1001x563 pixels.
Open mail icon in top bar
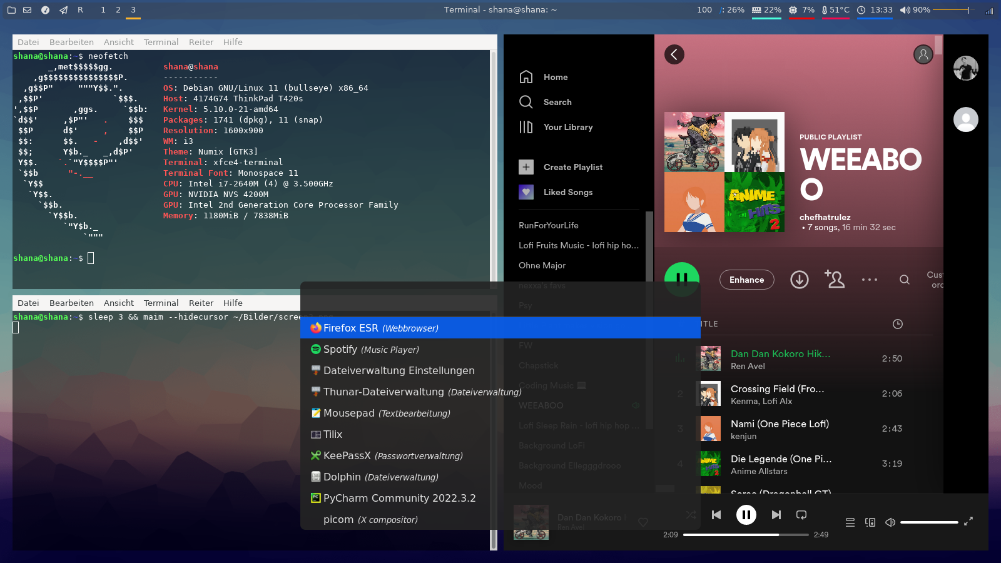(x=28, y=10)
